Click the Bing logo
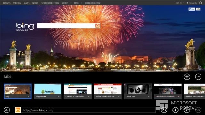 tap(25, 26)
